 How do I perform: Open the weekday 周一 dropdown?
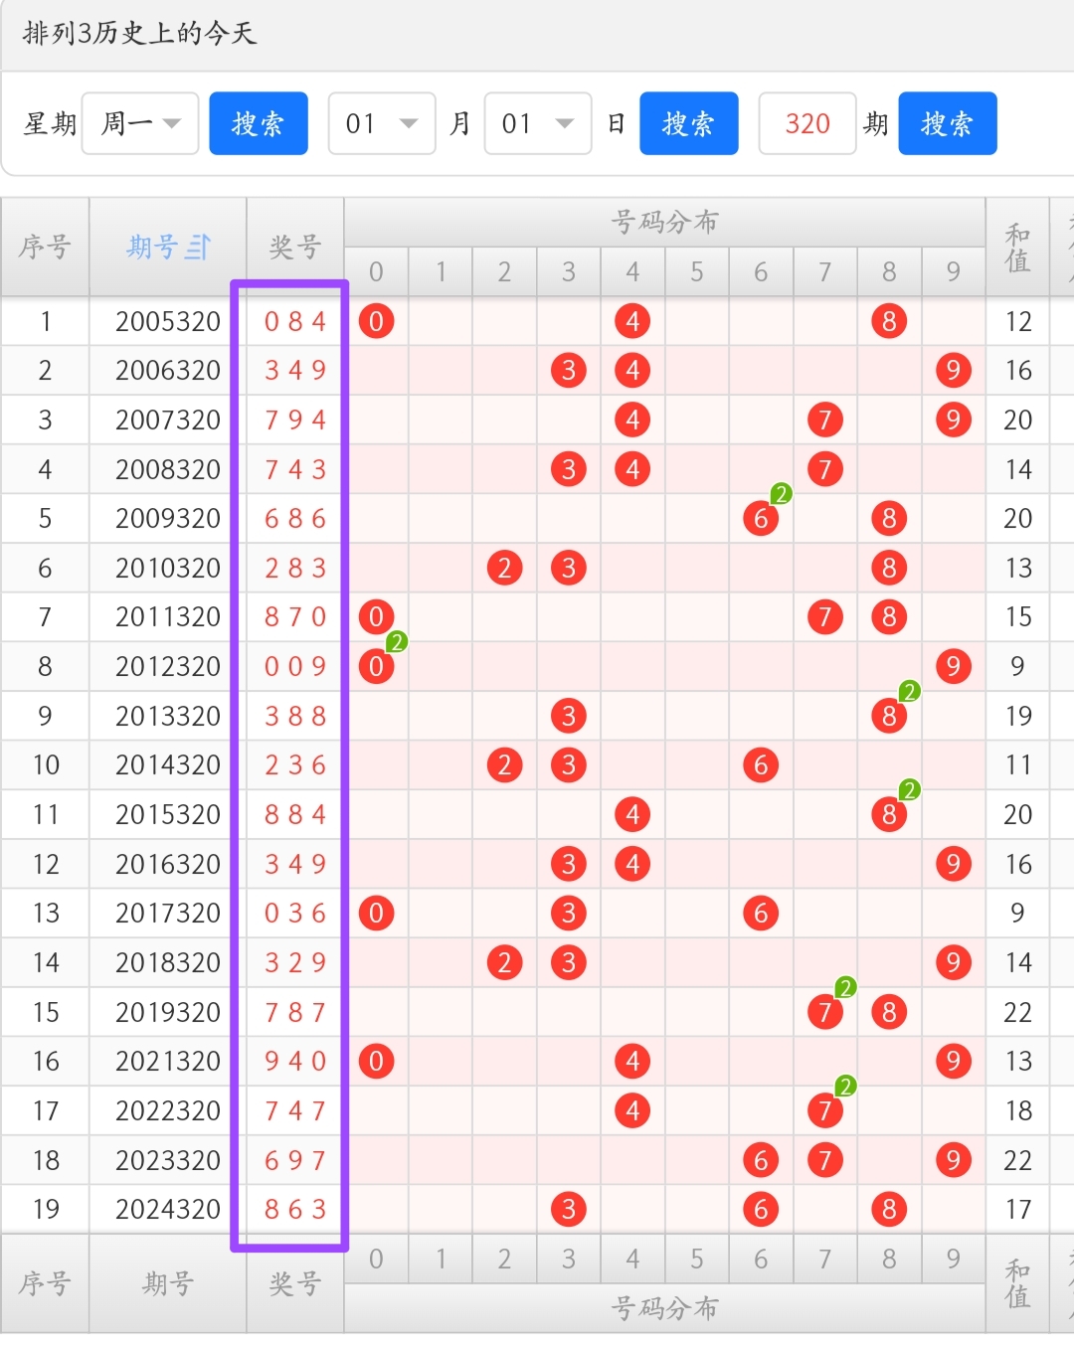(x=140, y=123)
